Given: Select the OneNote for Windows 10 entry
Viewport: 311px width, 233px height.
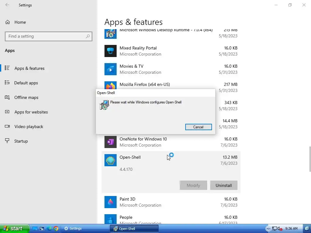Looking at the screenshot, I should point(143,139).
